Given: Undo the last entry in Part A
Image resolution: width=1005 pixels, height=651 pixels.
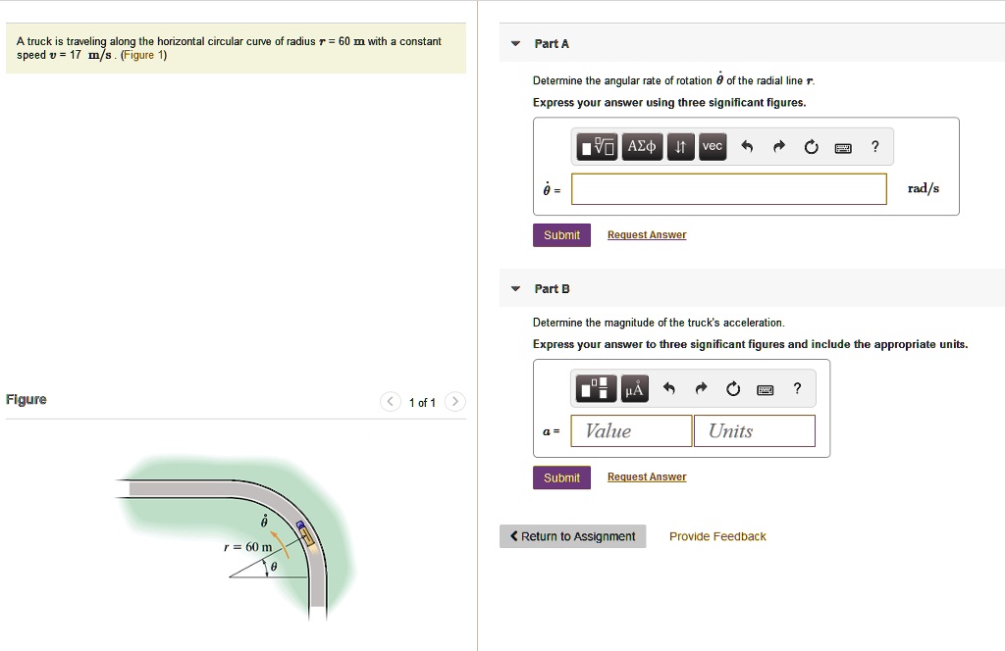Looking at the screenshot, I should [746, 146].
